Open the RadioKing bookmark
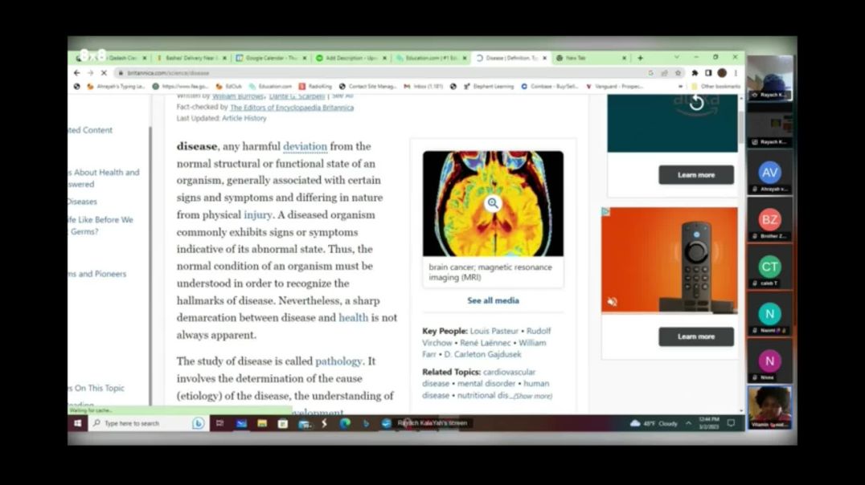 point(316,87)
